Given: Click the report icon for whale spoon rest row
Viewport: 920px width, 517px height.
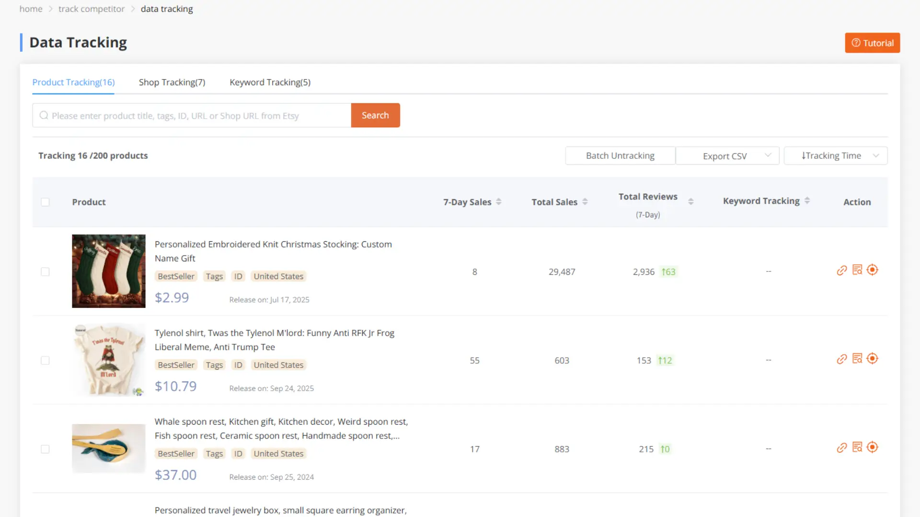Looking at the screenshot, I should point(857,447).
